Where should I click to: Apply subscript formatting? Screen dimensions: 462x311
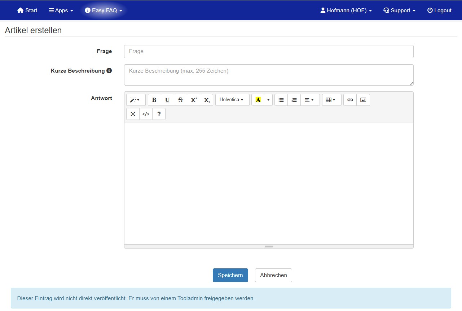207,100
